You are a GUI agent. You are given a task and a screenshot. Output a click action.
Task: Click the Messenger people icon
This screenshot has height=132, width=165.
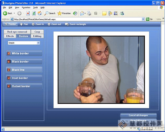pyautogui.click(x=122, y=13)
